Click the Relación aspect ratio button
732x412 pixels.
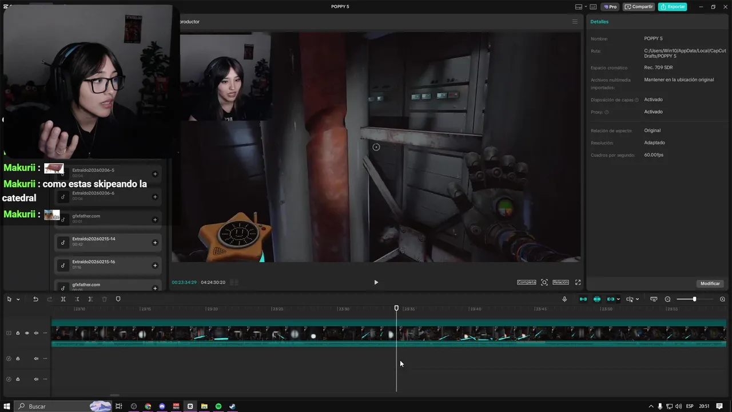[x=560, y=282]
